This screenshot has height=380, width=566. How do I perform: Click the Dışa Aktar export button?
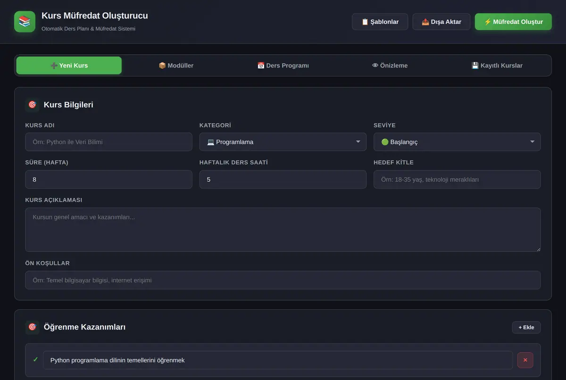pos(441,22)
